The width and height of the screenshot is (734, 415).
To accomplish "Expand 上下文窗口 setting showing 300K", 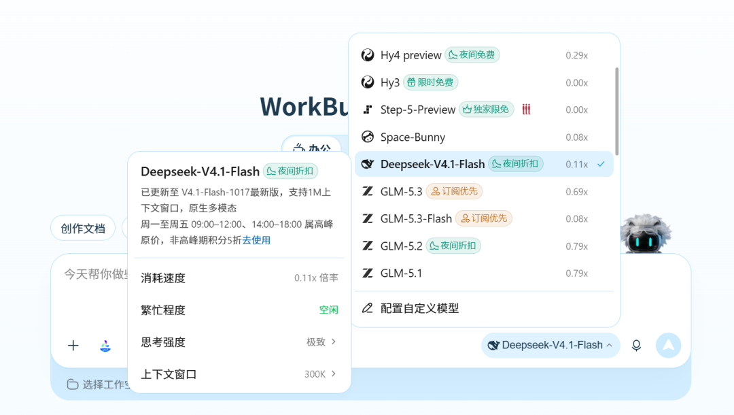I will (239, 373).
